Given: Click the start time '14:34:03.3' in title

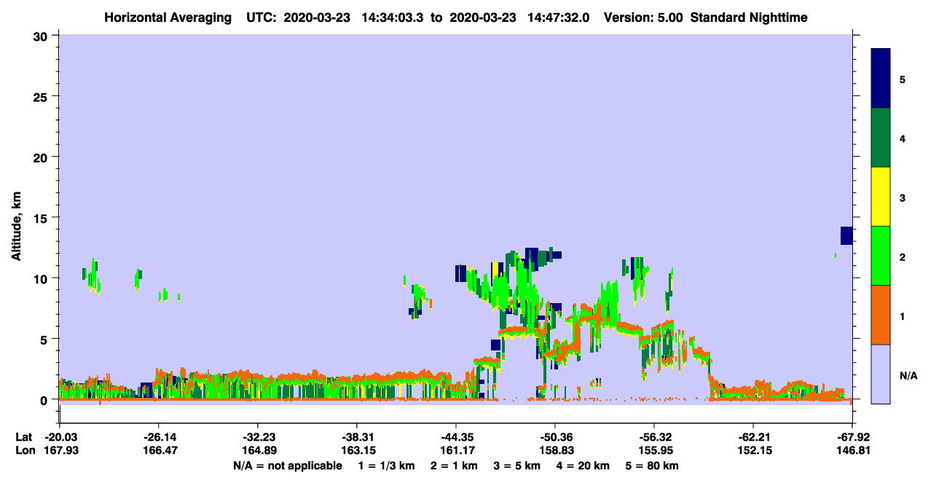Looking at the screenshot, I should pos(394,17).
